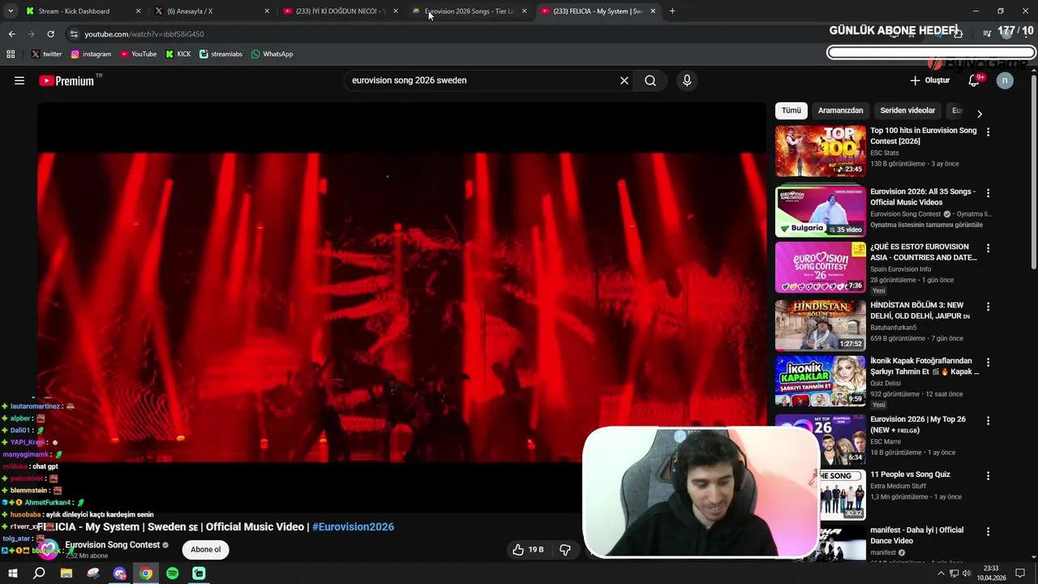Open the browser apps grid shortcut

[x=11, y=54]
